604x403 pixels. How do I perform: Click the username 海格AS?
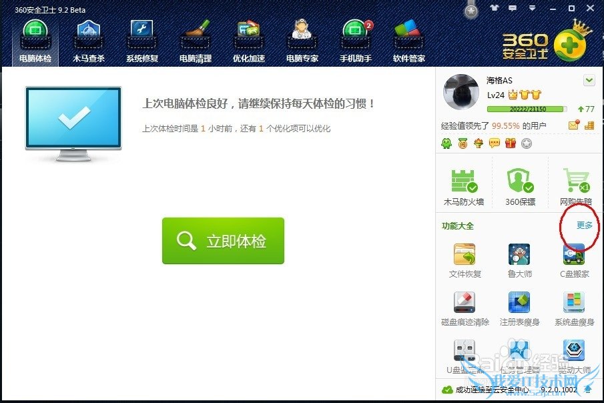tap(499, 80)
